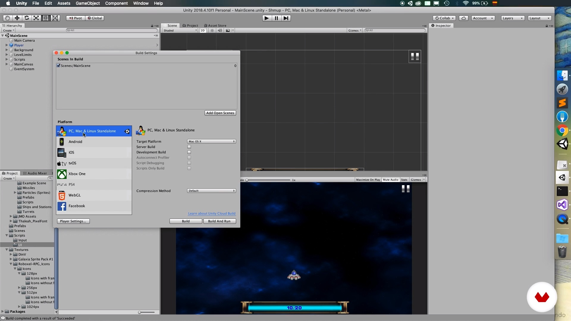Select PS4 platform

(94, 185)
